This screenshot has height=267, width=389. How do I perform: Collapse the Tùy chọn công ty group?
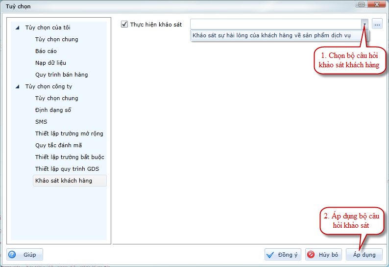coord(18,86)
